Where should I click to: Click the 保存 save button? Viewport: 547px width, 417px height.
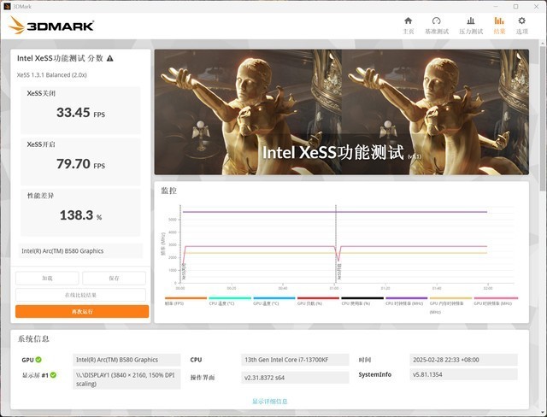114,279
